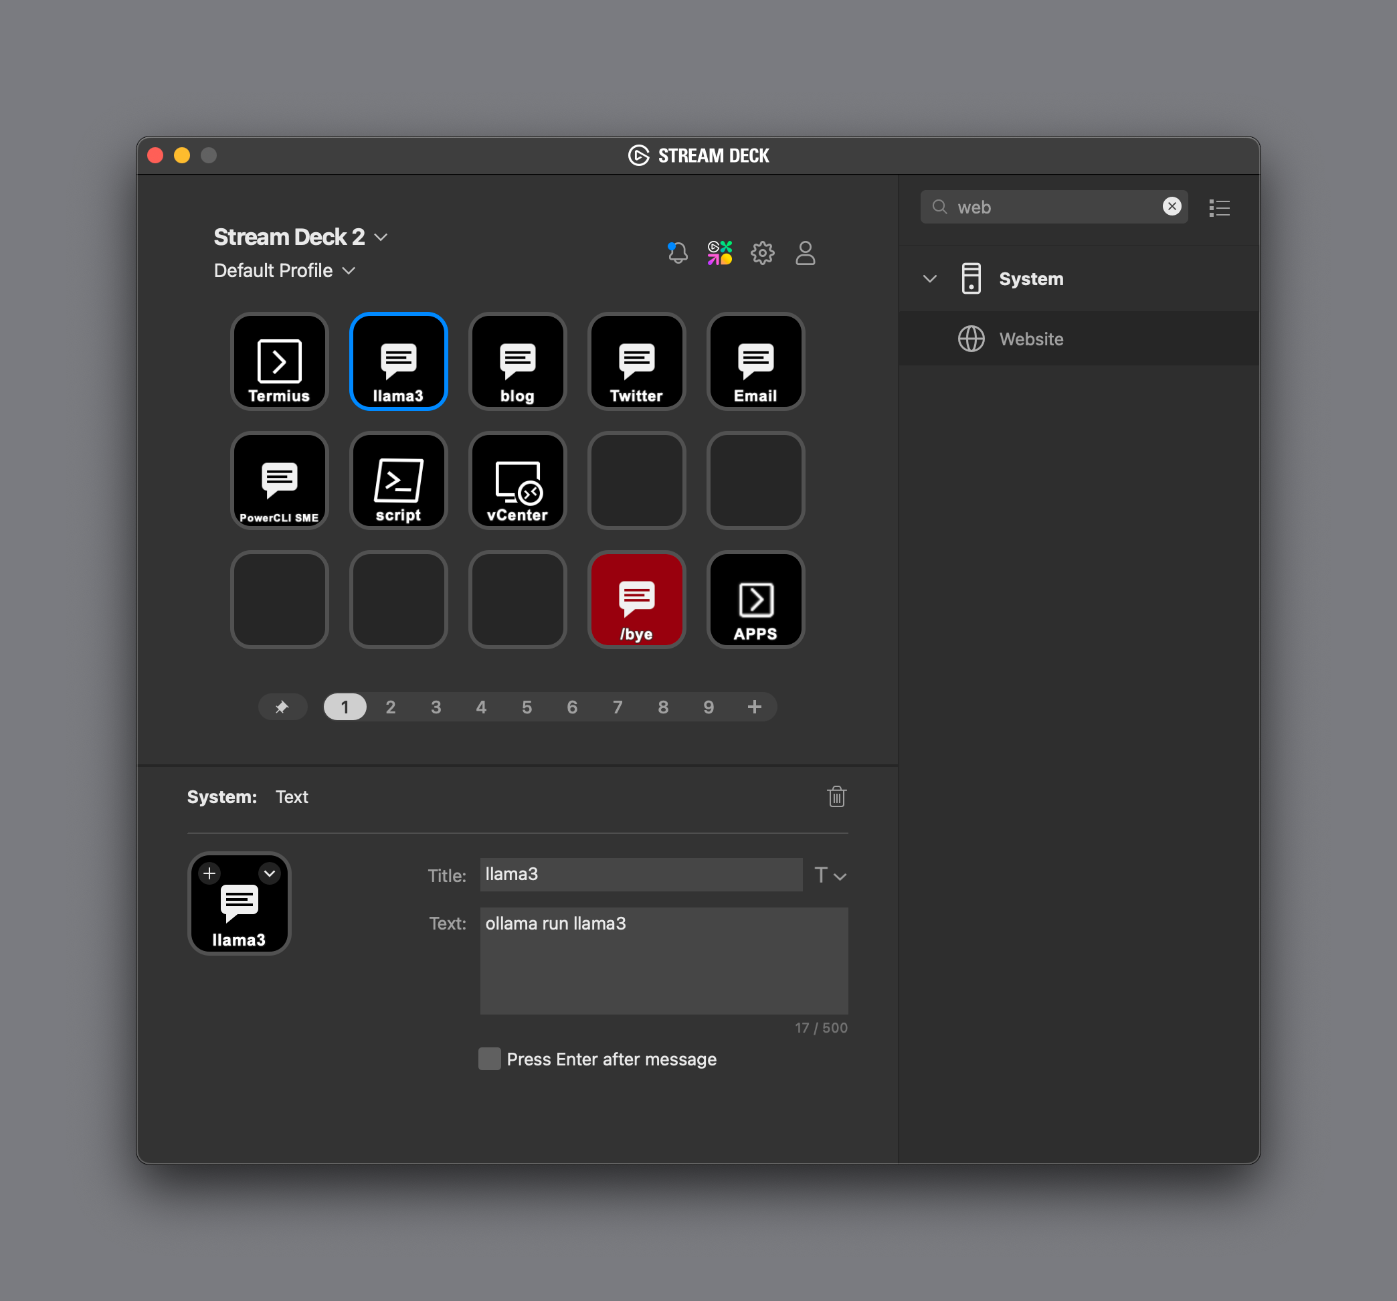Toggle the actions list view icon
1397x1301 pixels.
(1219, 207)
